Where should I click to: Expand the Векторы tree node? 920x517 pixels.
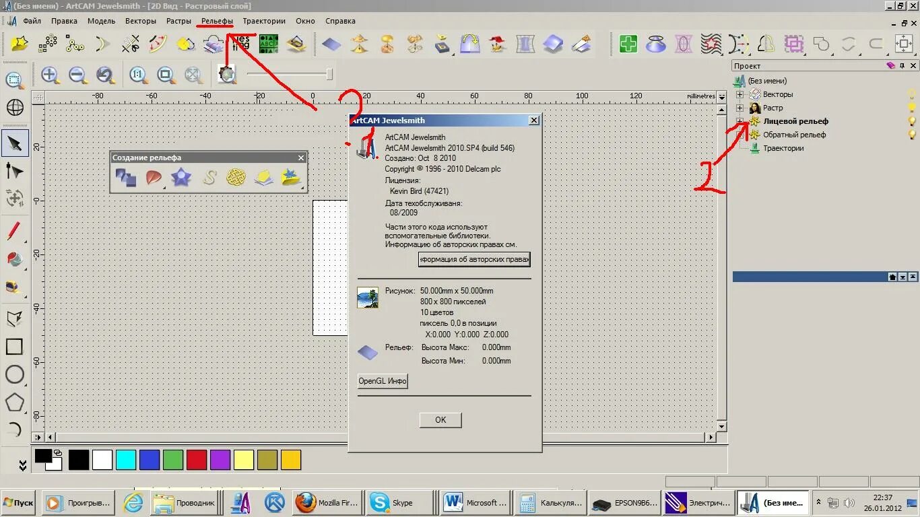pyautogui.click(x=740, y=94)
